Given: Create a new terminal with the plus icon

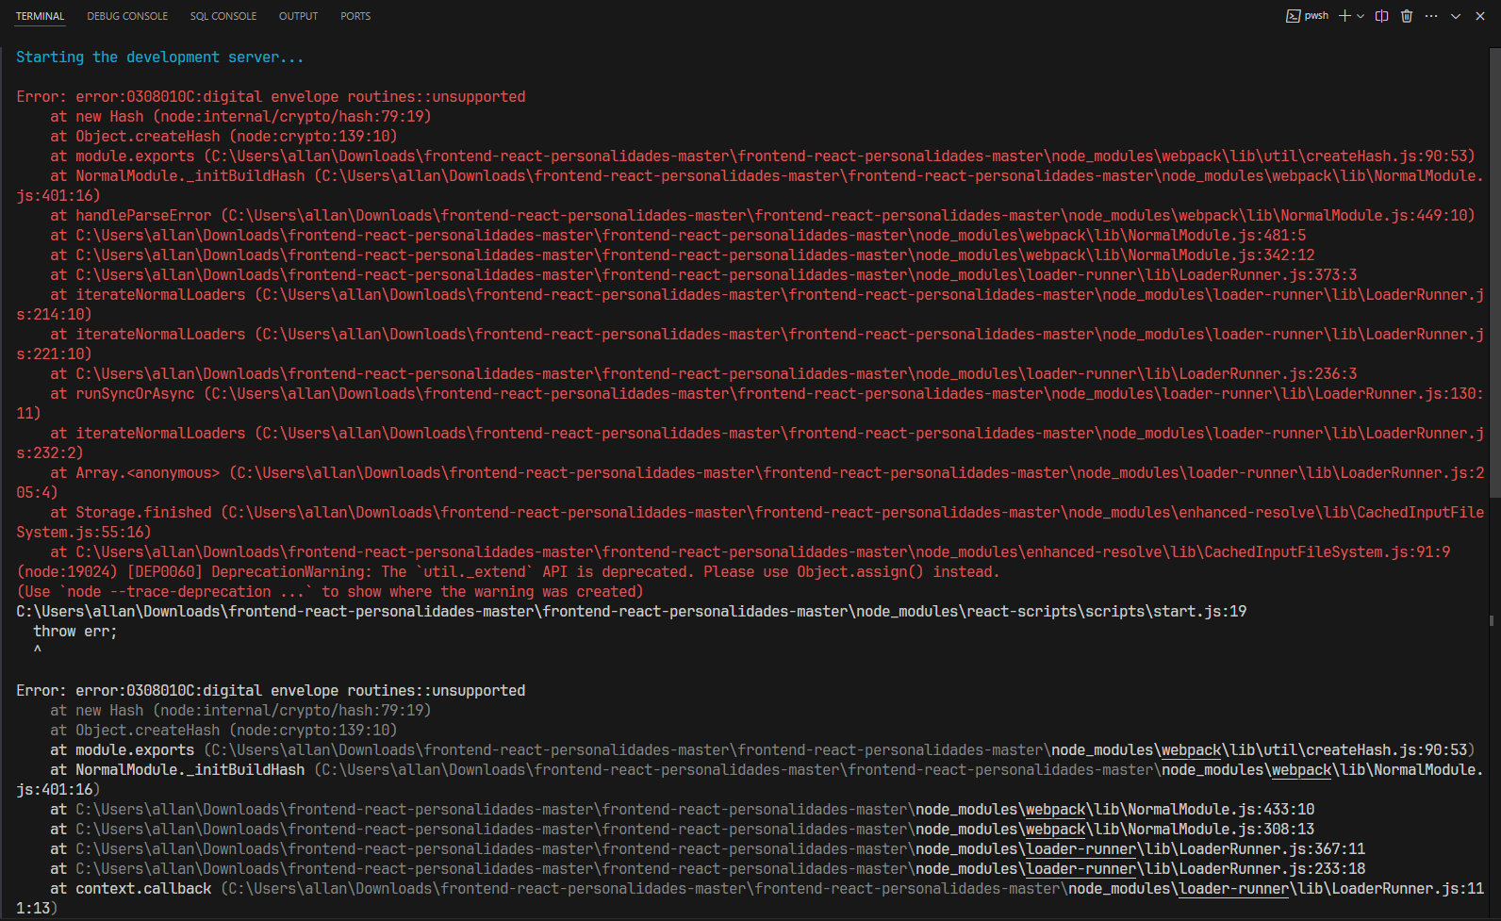Looking at the screenshot, I should [1344, 16].
